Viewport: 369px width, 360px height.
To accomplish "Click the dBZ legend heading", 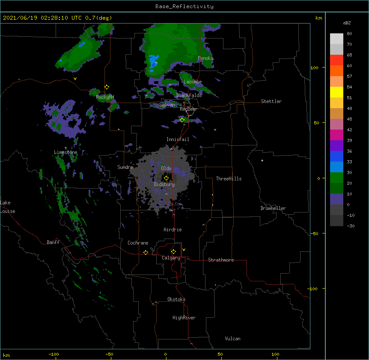I will click(x=347, y=23).
